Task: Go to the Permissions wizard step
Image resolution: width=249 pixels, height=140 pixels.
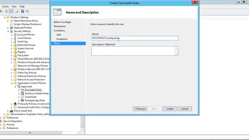Action: click(60, 26)
